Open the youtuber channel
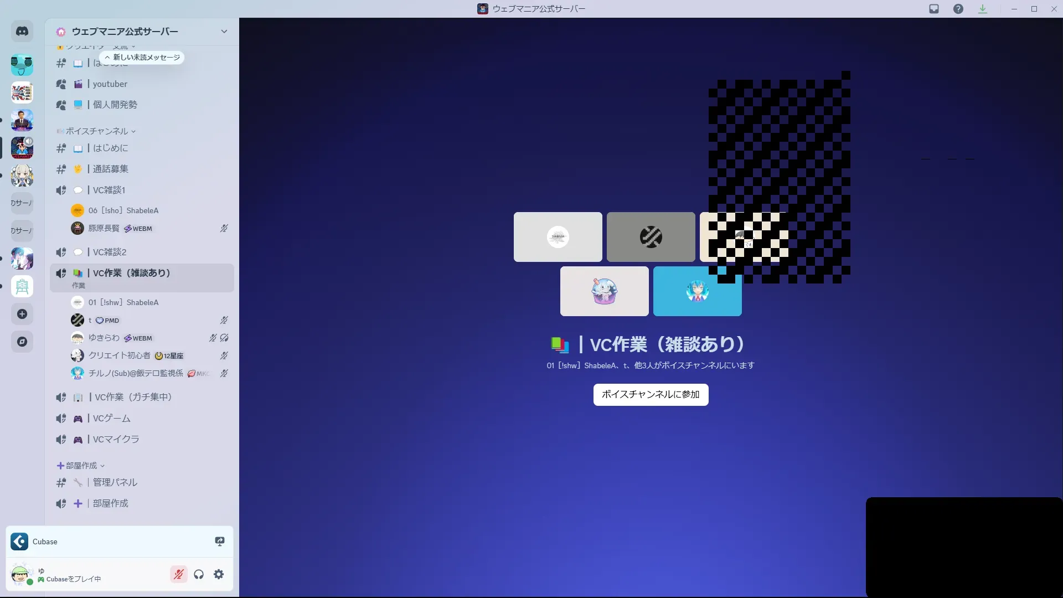The width and height of the screenshot is (1063, 598). coord(110,84)
